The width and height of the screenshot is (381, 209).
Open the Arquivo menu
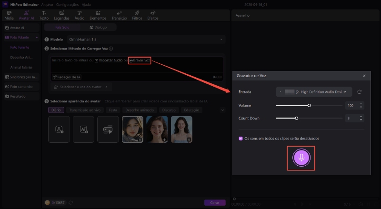tap(47, 4)
